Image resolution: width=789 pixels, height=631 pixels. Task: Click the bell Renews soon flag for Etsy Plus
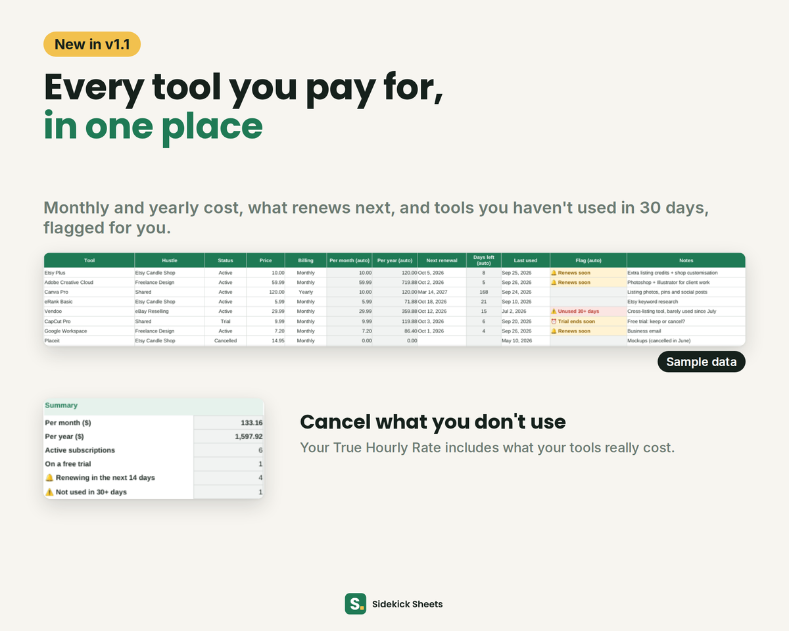pos(588,272)
